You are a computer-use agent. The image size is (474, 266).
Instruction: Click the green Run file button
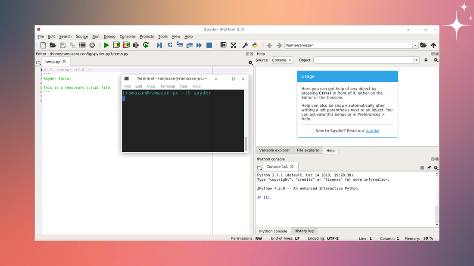[x=106, y=45]
